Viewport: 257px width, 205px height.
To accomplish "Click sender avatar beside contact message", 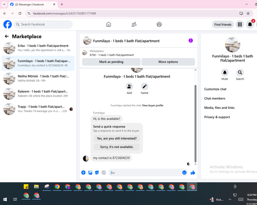I will point(86,158).
